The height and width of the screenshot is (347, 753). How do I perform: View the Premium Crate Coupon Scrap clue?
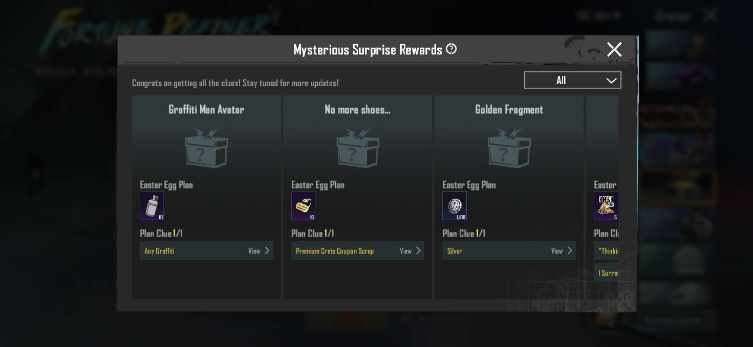click(x=358, y=251)
